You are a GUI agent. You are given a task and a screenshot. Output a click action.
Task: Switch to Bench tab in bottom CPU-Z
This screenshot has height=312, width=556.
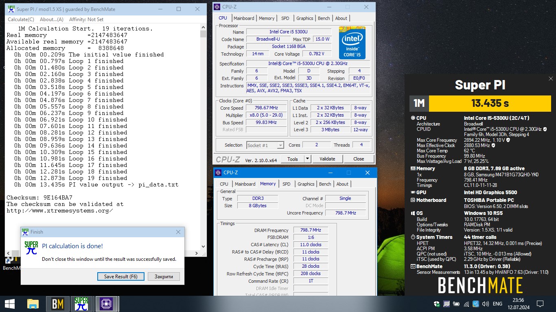(325, 184)
